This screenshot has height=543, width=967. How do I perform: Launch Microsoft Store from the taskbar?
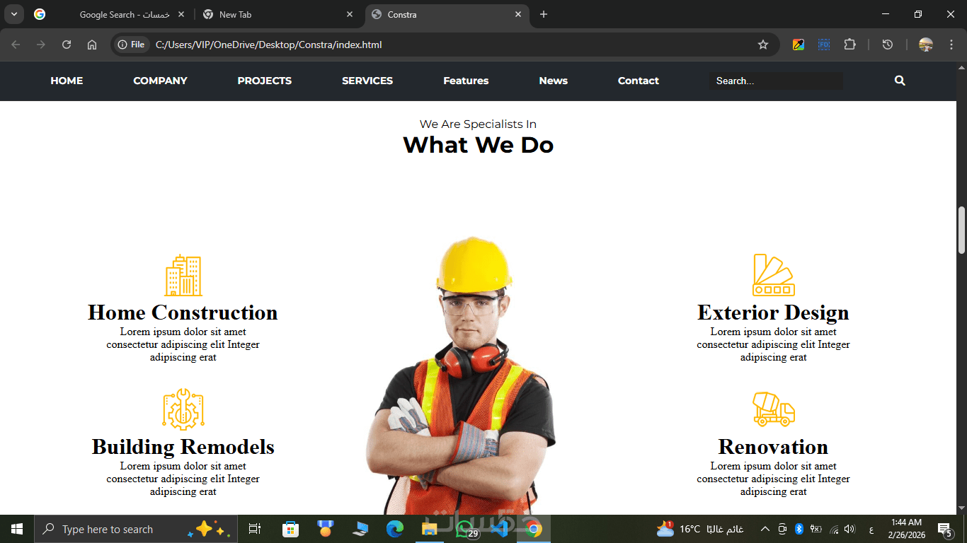click(x=290, y=529)
